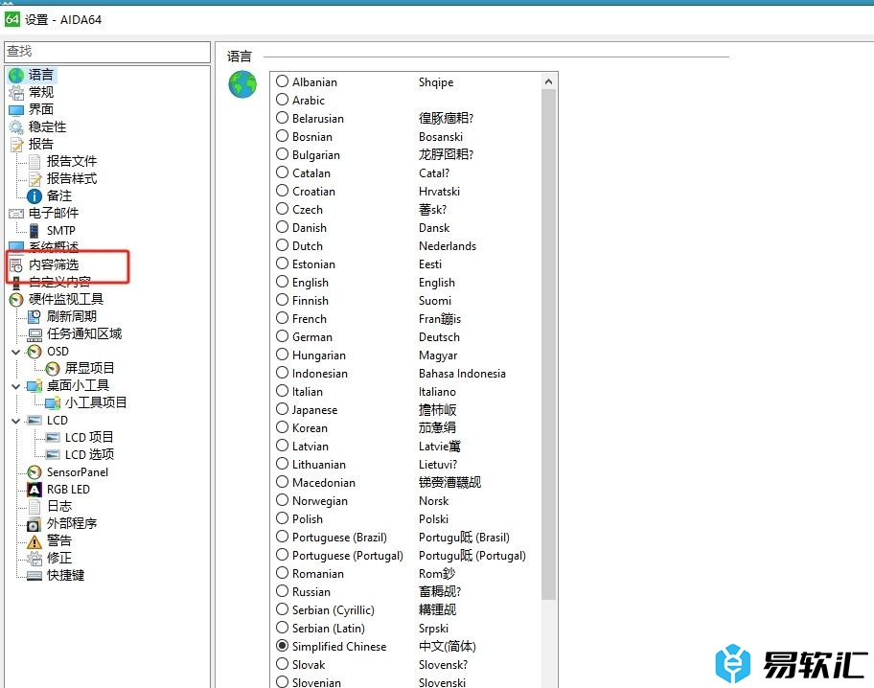
Task: Select the 界面 monitor icon
Action: 16,110
